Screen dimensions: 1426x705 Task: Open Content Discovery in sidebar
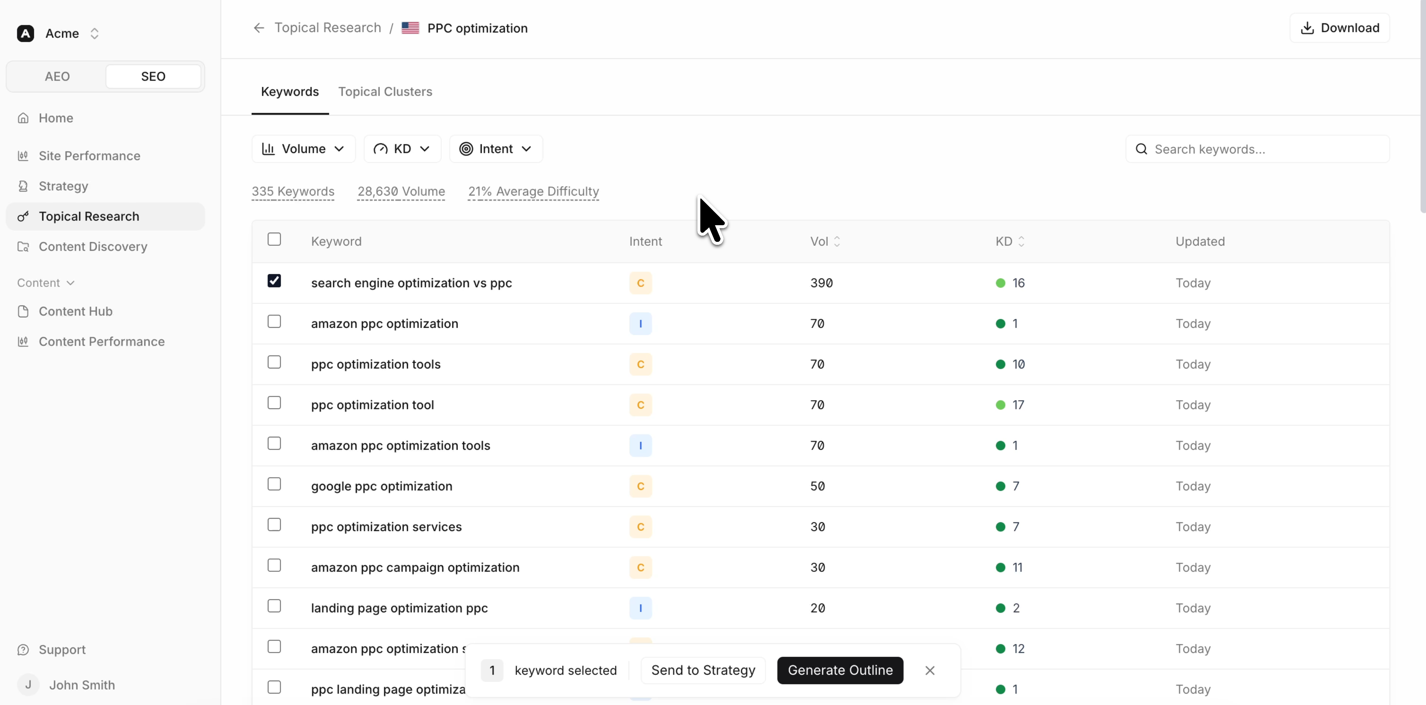pos(105,246)
